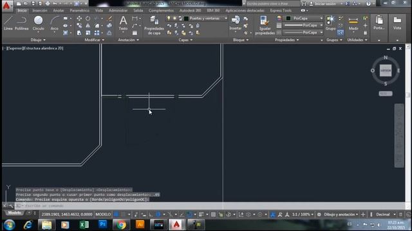Click the Escala tool icon
This screenshot has width=412, height=231.
(88, 33)
